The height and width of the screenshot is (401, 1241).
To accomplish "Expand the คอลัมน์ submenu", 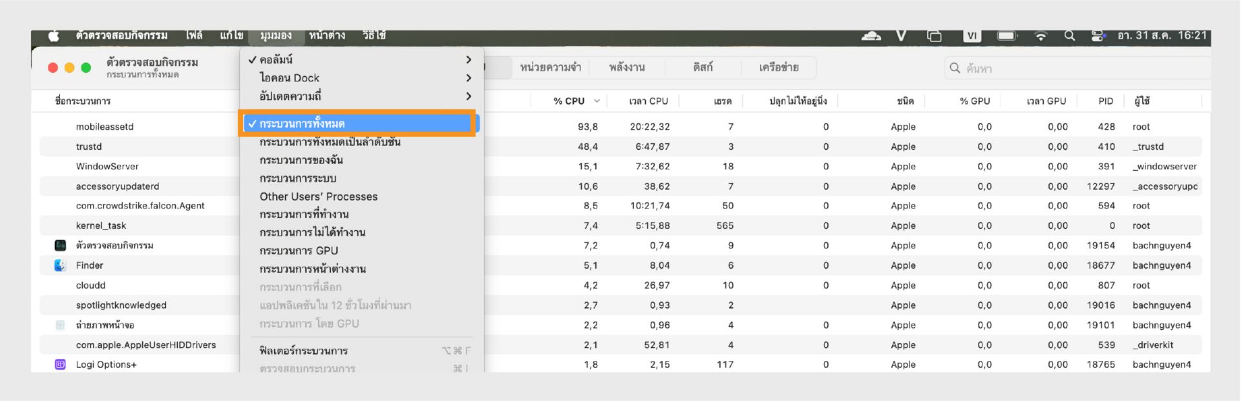I will [x=361, y=59].
